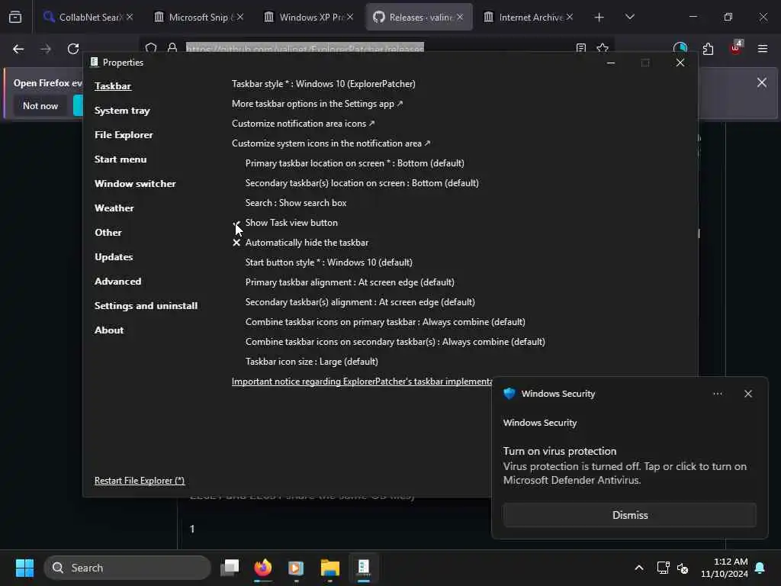Open the Firefox hamburger menu

coord(763,49)
